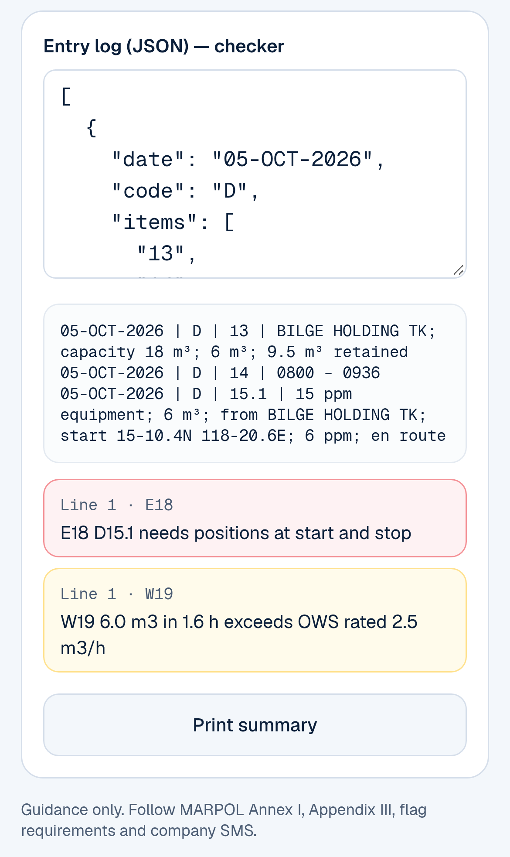Click the output line with 0800 - 0936
This screenshot has height=857, width=510.
220,373
